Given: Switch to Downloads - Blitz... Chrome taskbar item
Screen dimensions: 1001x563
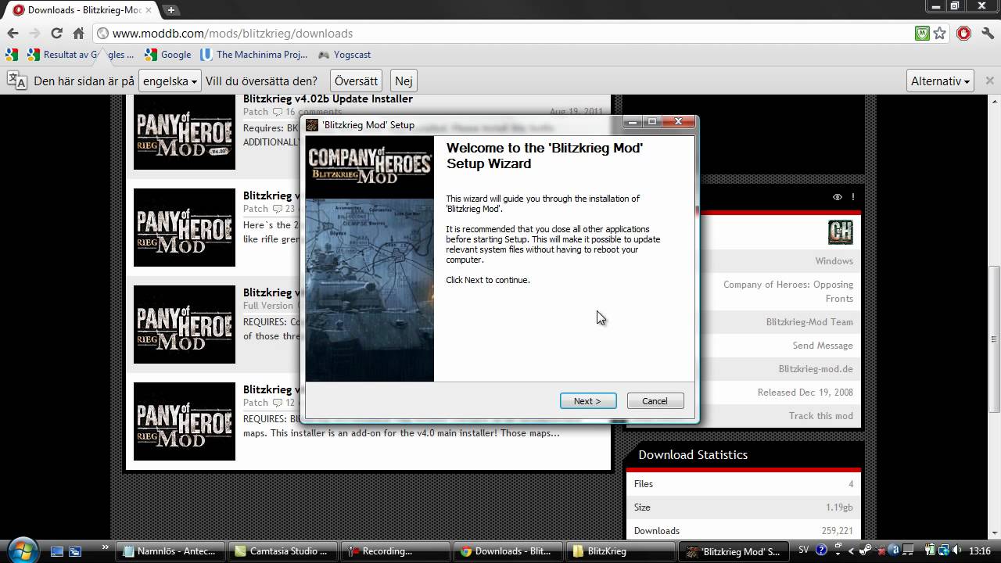Looking at the screenshot, I should (509, 551).
